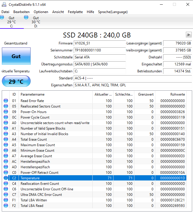Click the Grenzwert column header
This screenshot has height=213, width=193.
pos(145,94)
